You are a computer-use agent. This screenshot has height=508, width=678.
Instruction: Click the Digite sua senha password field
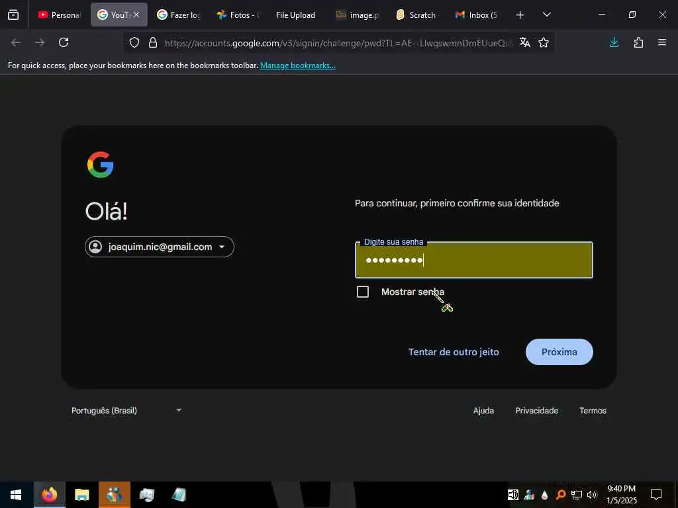474,260
